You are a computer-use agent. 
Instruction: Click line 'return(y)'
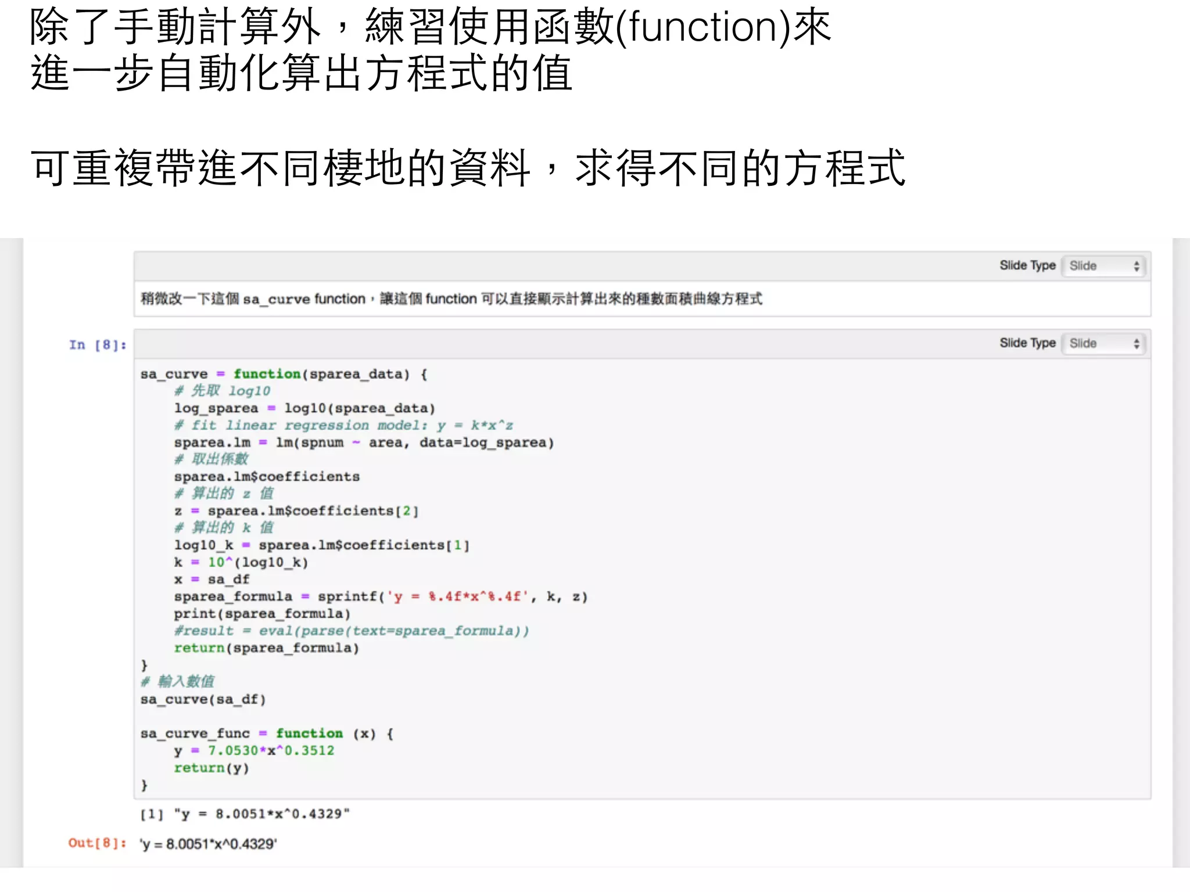[x=212, y=768]
